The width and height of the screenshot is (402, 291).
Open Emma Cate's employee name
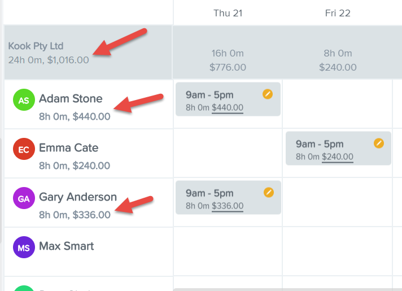pyautogui.click(x=69, y=148)
